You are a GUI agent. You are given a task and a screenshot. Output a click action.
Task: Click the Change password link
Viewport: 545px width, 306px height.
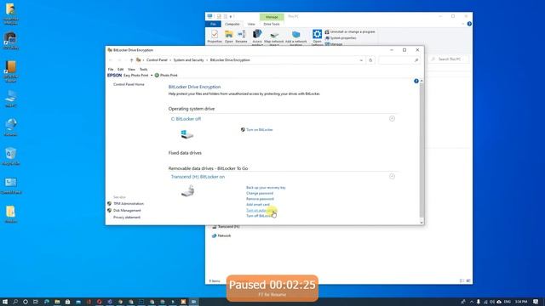click(x=260, y=193)
